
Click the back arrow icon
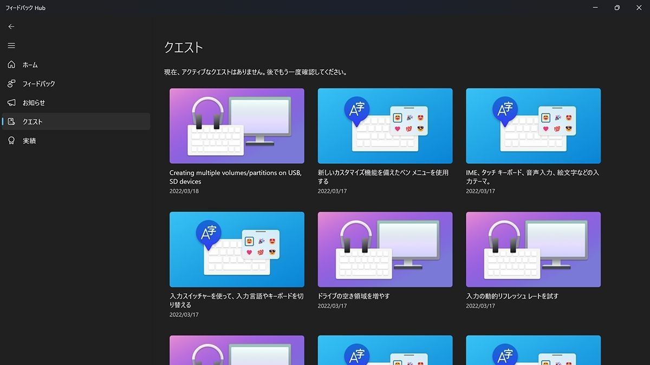click(x=11, y=26)
